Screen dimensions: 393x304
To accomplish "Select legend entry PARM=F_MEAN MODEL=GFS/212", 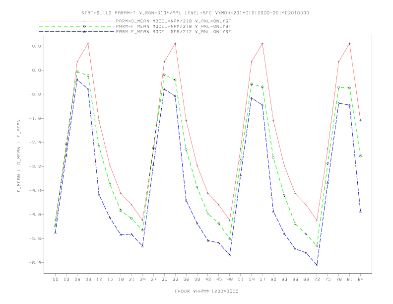I will pyautogui.click(x=173, y=32).
